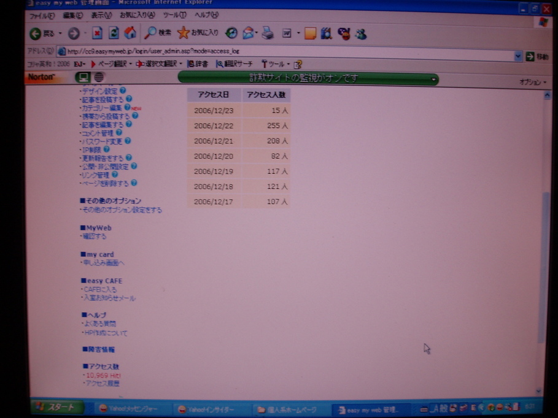Viewport: 558px width, 418px height.
Task: Click the 移動 Go button
Action: [x=537, y=56]
